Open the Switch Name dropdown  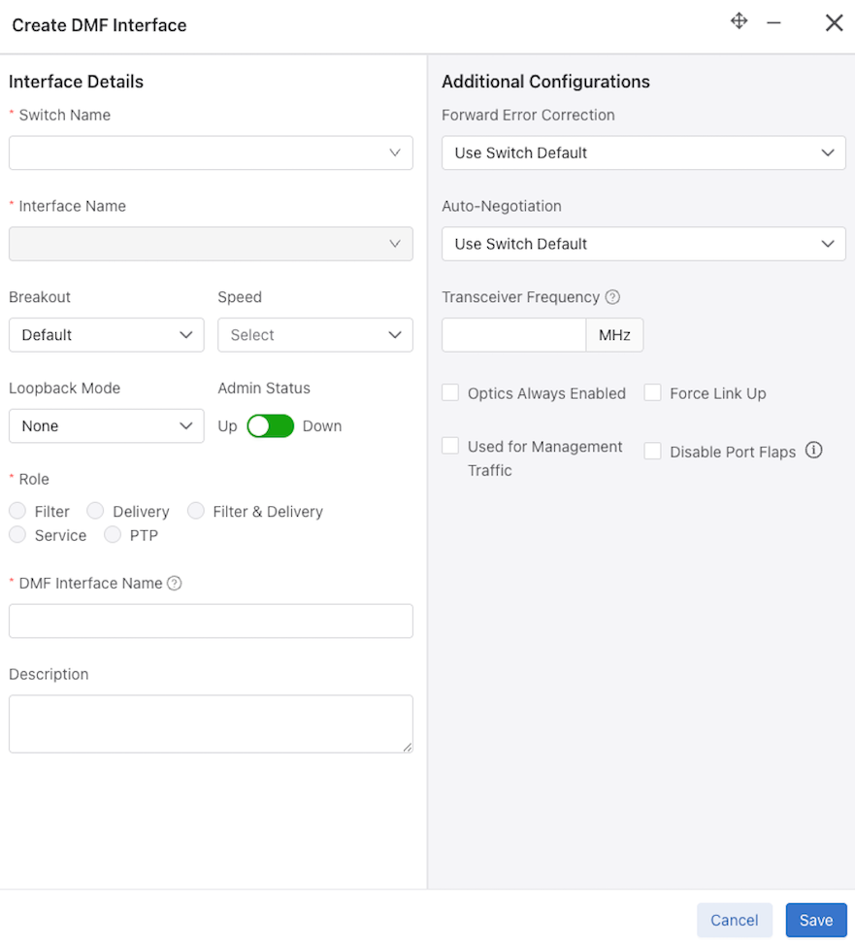point(211,152)
